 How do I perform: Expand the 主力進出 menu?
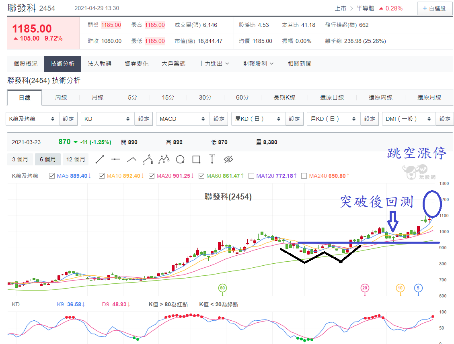click(x=214, y=63)
